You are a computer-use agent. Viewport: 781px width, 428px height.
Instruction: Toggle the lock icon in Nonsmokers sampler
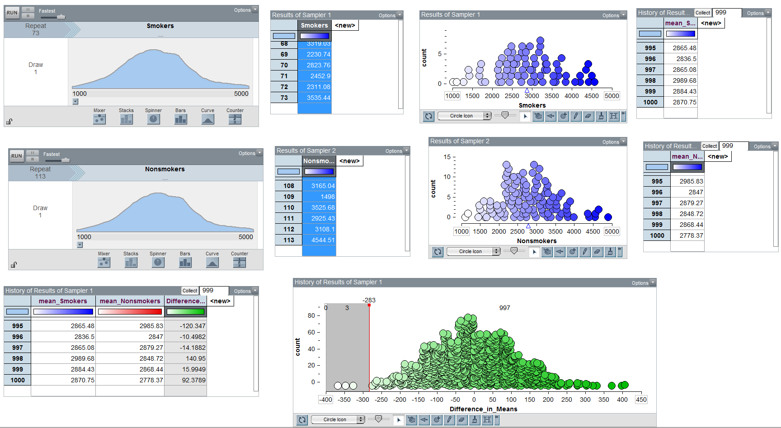[x=14, y=264]
